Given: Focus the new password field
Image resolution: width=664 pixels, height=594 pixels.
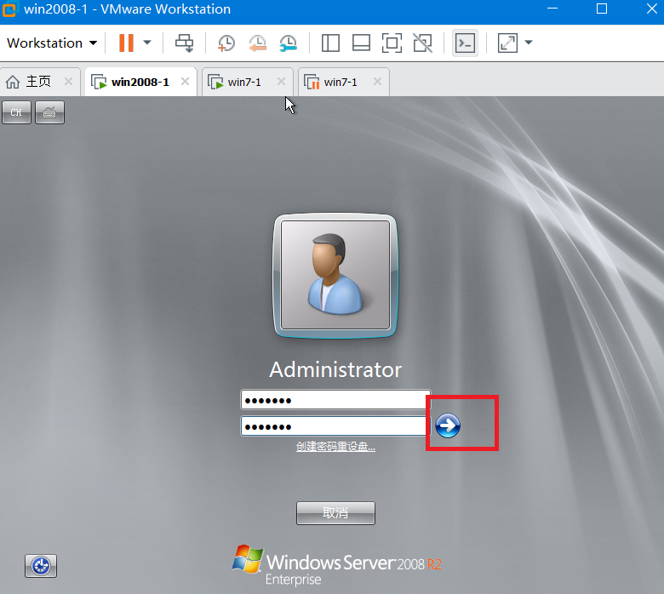Looking at the screenshot, I should [335, 400].
